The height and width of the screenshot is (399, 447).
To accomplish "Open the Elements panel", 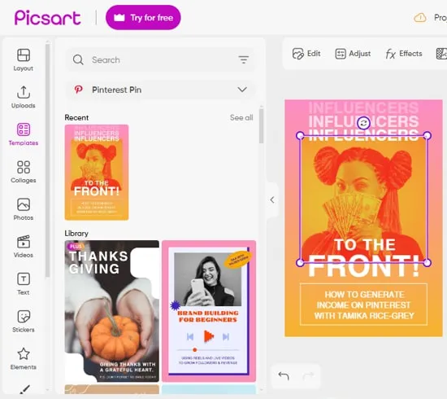I will tap(24, 359).
